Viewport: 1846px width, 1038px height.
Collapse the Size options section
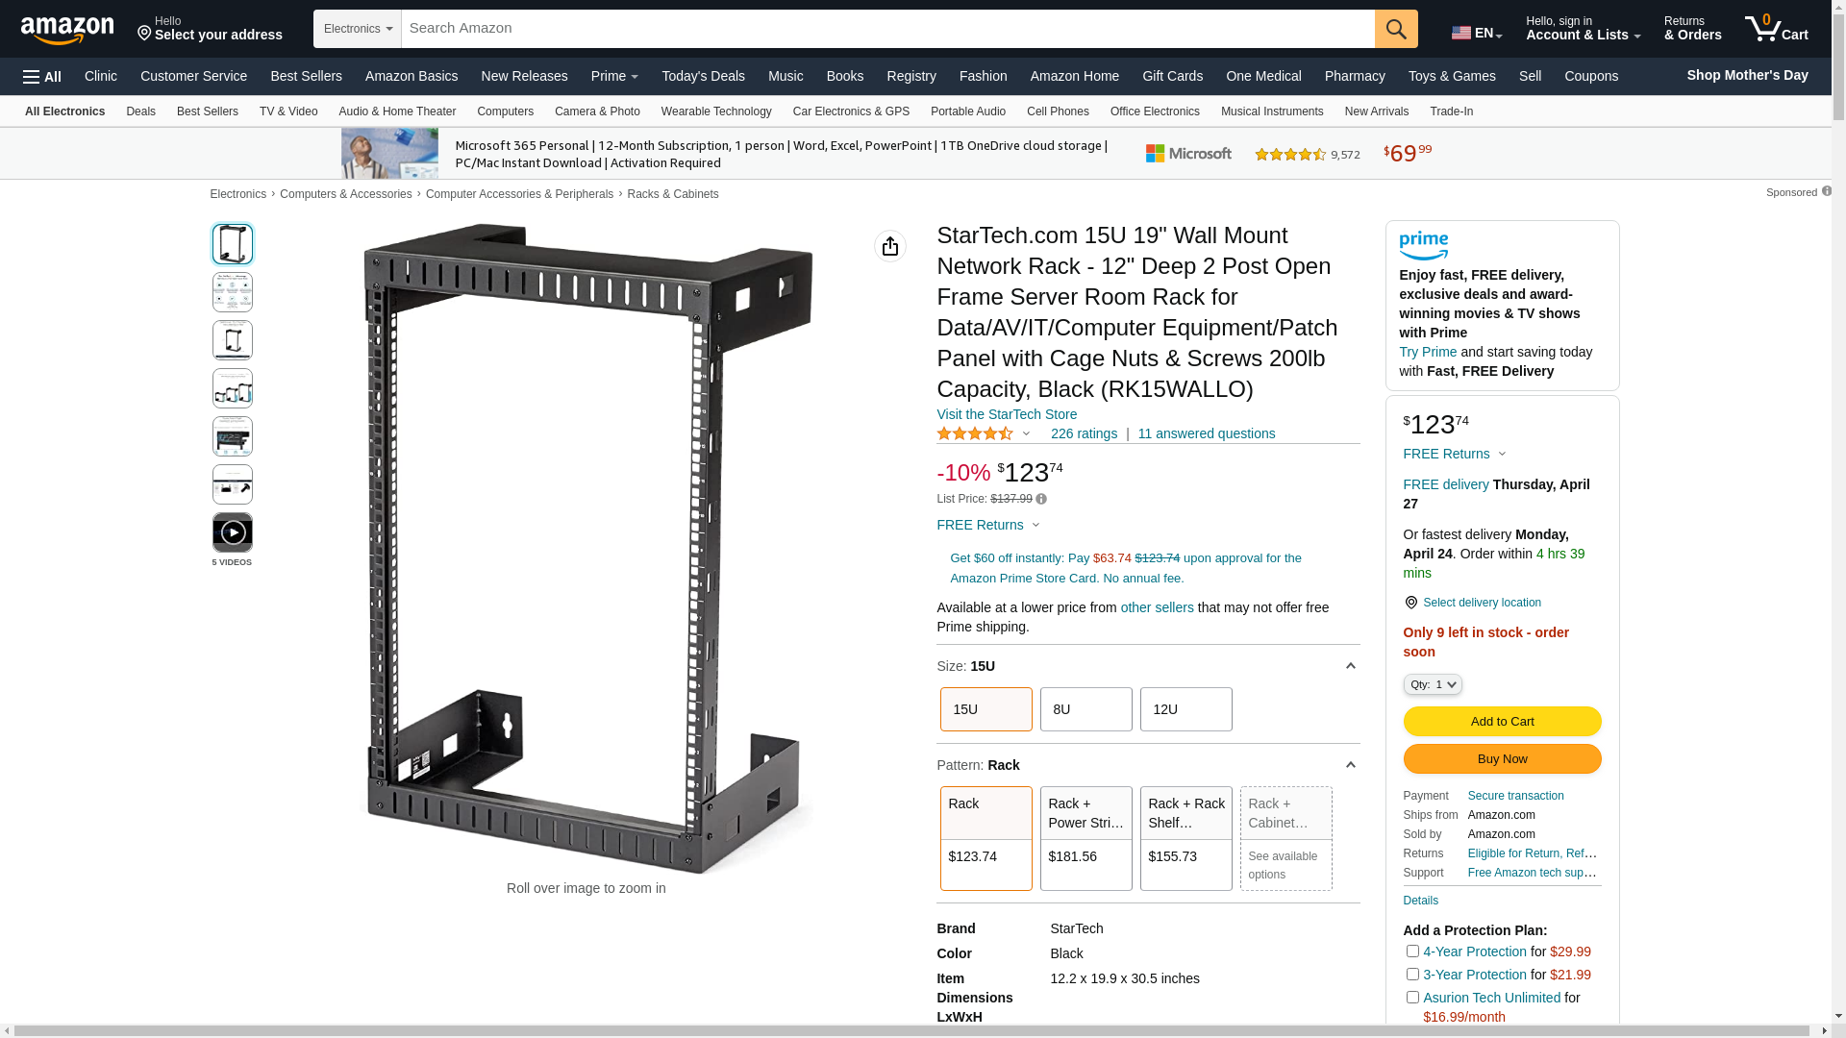click(1350, 666)
